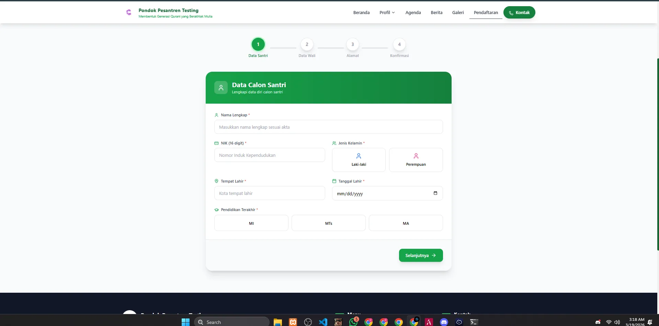Screen dimensions: 659x326
Task: Open Discord from the taskbar
Action: [444, 322]
